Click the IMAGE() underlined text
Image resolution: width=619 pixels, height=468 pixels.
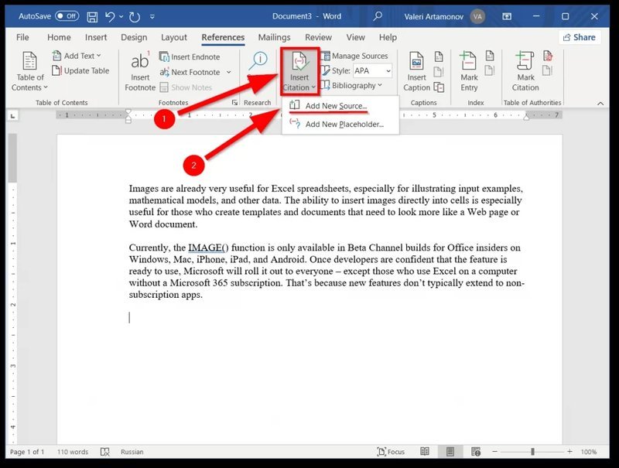(208, 248)
